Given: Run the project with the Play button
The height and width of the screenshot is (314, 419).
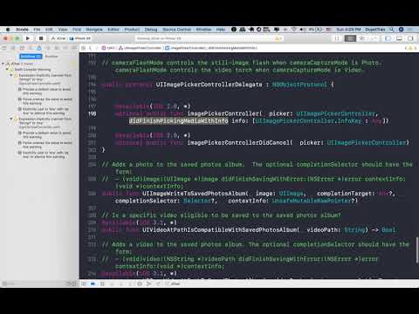Looking at the screenshot, I should (28, 38).
